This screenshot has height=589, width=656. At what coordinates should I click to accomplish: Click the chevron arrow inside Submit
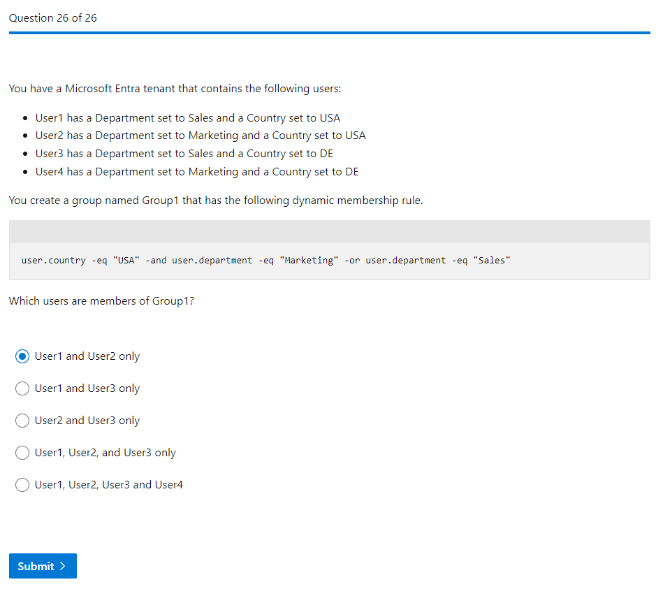[63, 566]
